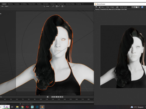Image resolution: width=146 pixels, height=109 pixels.
Task: Open the image browse icon dropdown
Action: coord(118,7)
